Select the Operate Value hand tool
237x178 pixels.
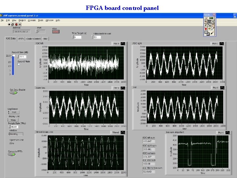tap(206, 22)
